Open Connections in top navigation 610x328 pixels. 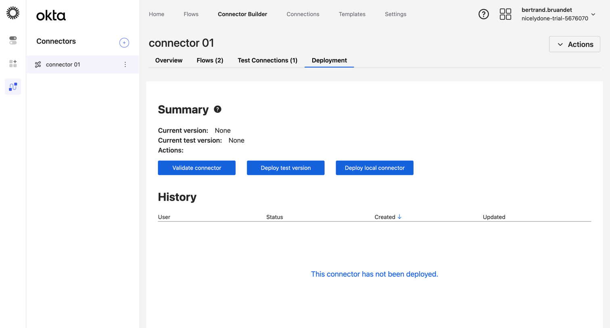pos(303,14)
